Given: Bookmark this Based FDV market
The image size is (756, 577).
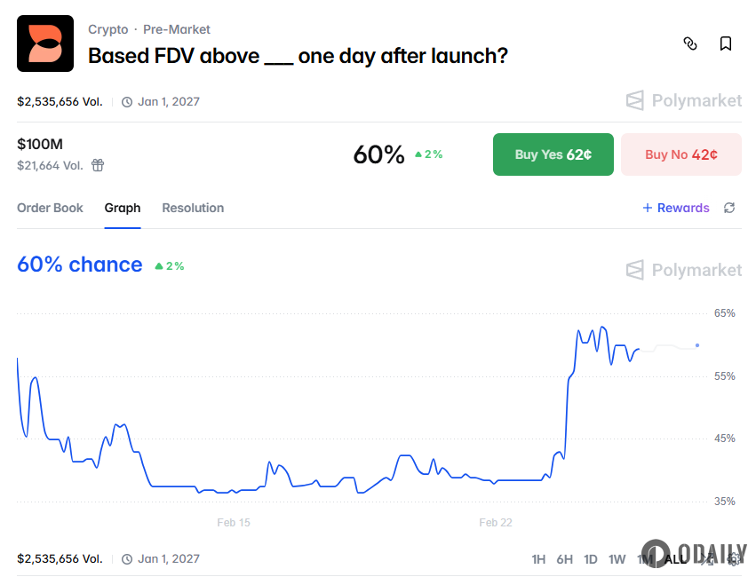Looking at the screenshot, I should (x=726, y=43).
